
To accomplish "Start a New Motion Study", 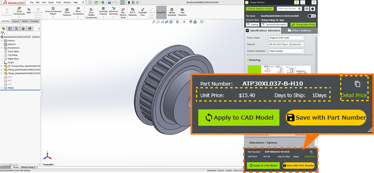I will 123,13.
